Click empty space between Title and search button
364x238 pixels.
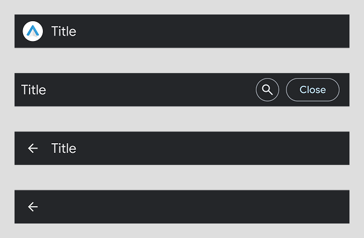tap(151, 89)
